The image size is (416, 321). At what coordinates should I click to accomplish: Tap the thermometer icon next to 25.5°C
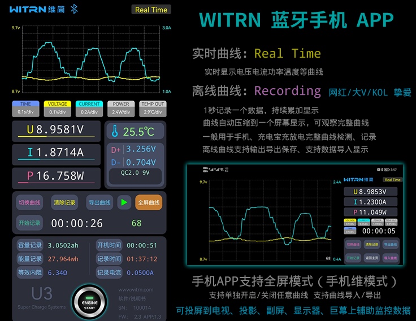click(115, 131)
